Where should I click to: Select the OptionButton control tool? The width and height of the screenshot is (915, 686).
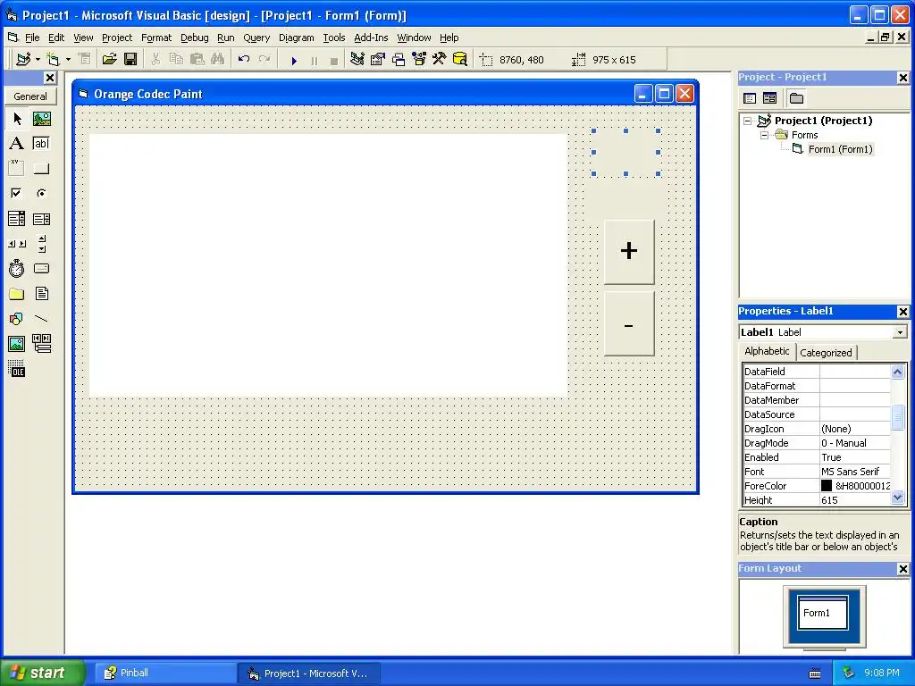click(41, 193)
